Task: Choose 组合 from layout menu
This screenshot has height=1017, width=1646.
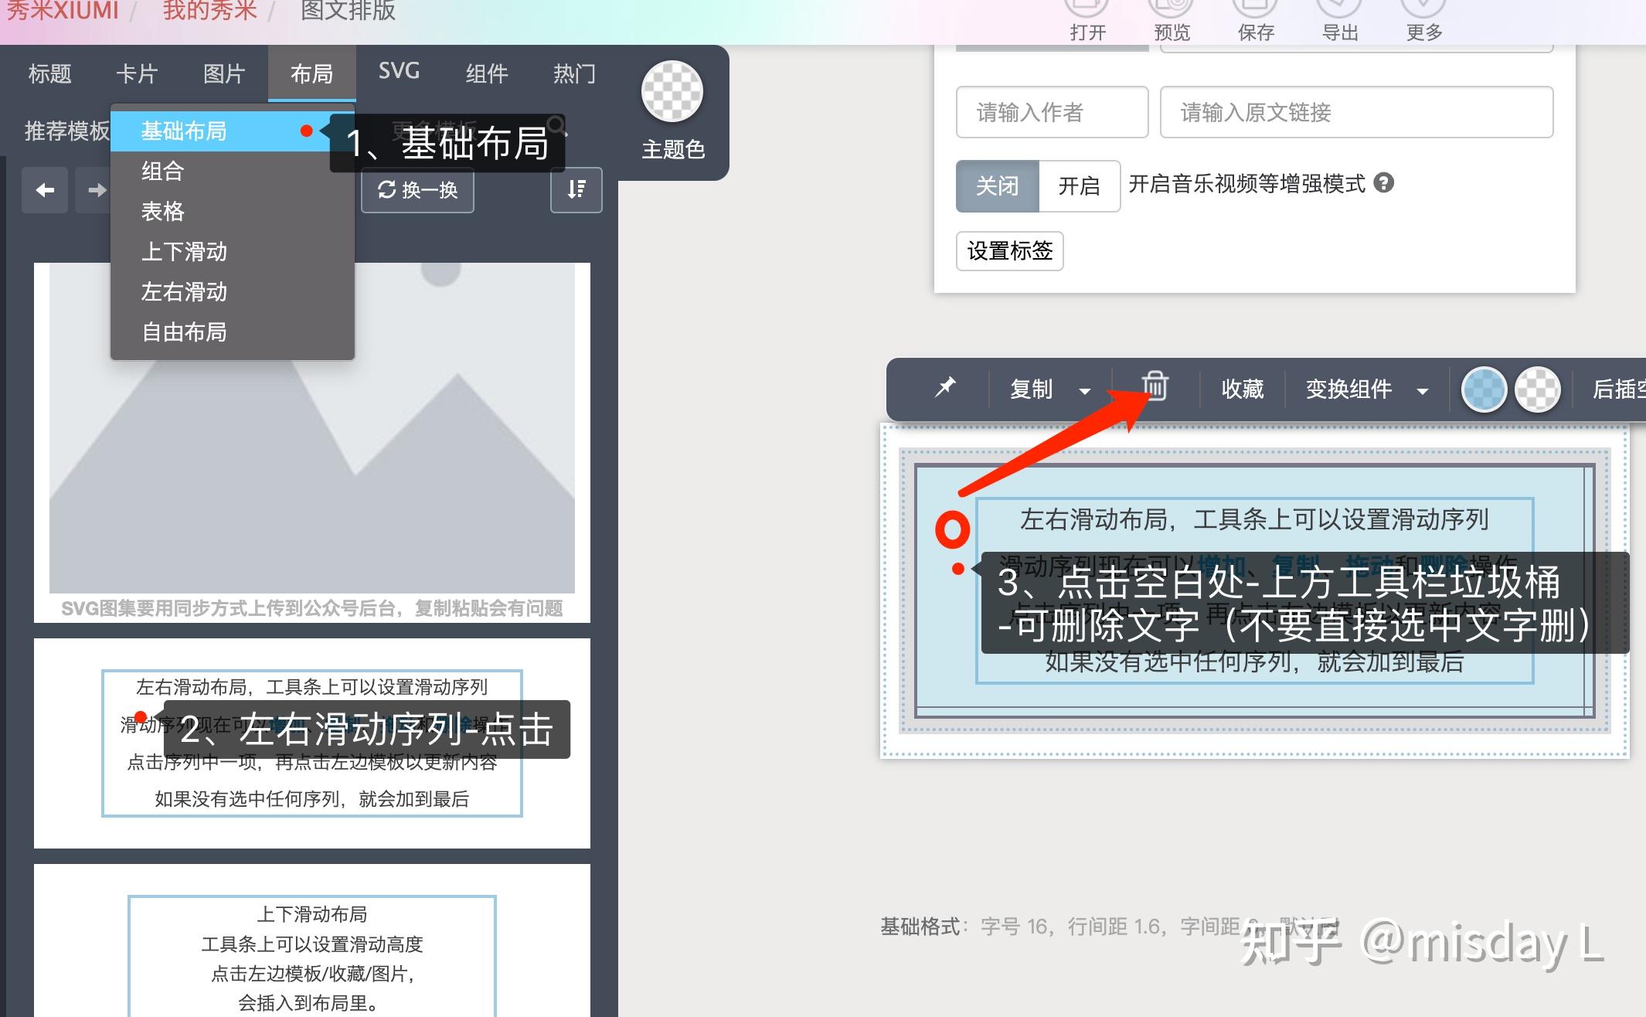Action: coord(232,172)
